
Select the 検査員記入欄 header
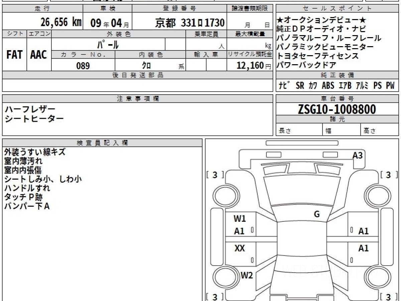tap(102, 143)
